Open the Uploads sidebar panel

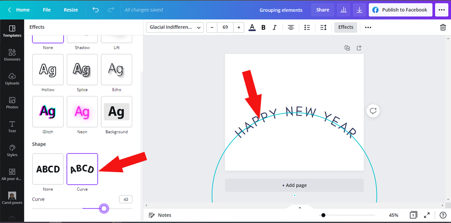[x=12, y=79]
